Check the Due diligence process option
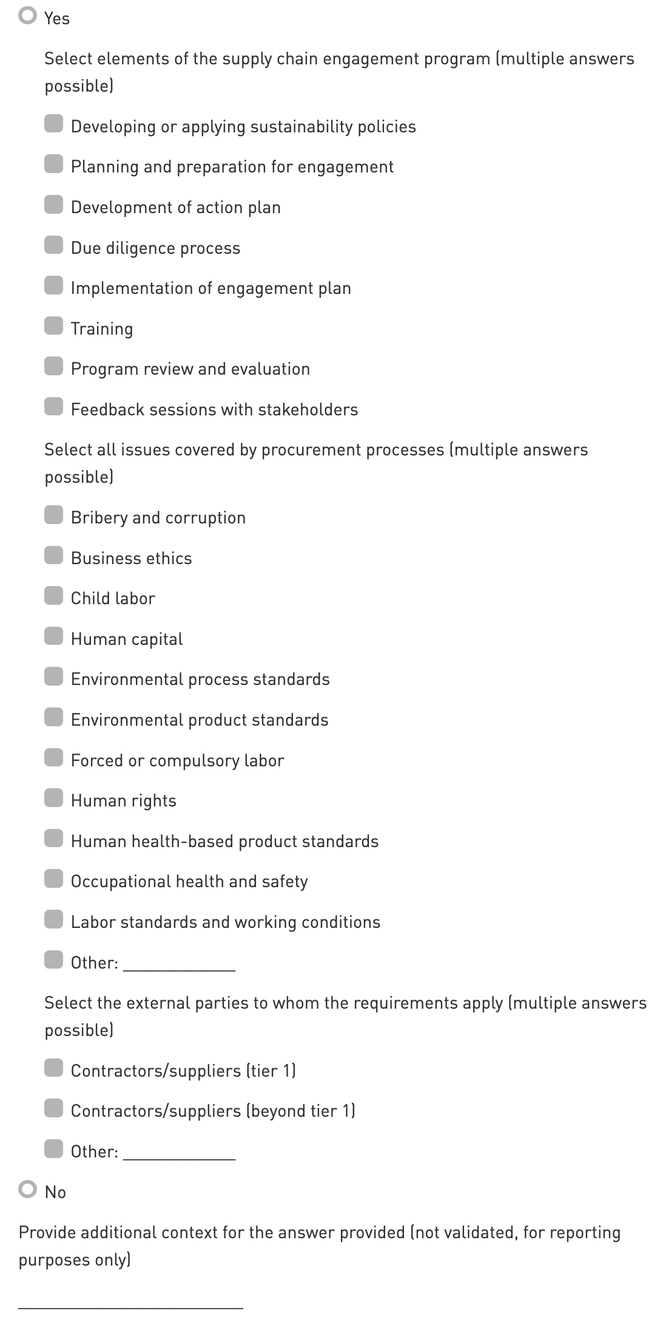This screenshot has width=660, height=1319. coord(53,246)
